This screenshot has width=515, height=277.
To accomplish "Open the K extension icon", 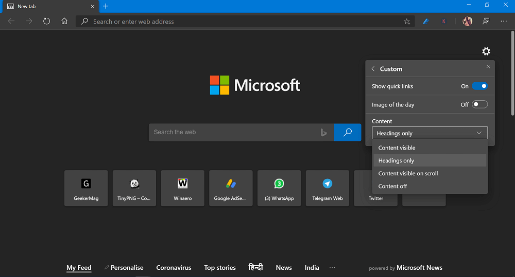I will (444, 21).
